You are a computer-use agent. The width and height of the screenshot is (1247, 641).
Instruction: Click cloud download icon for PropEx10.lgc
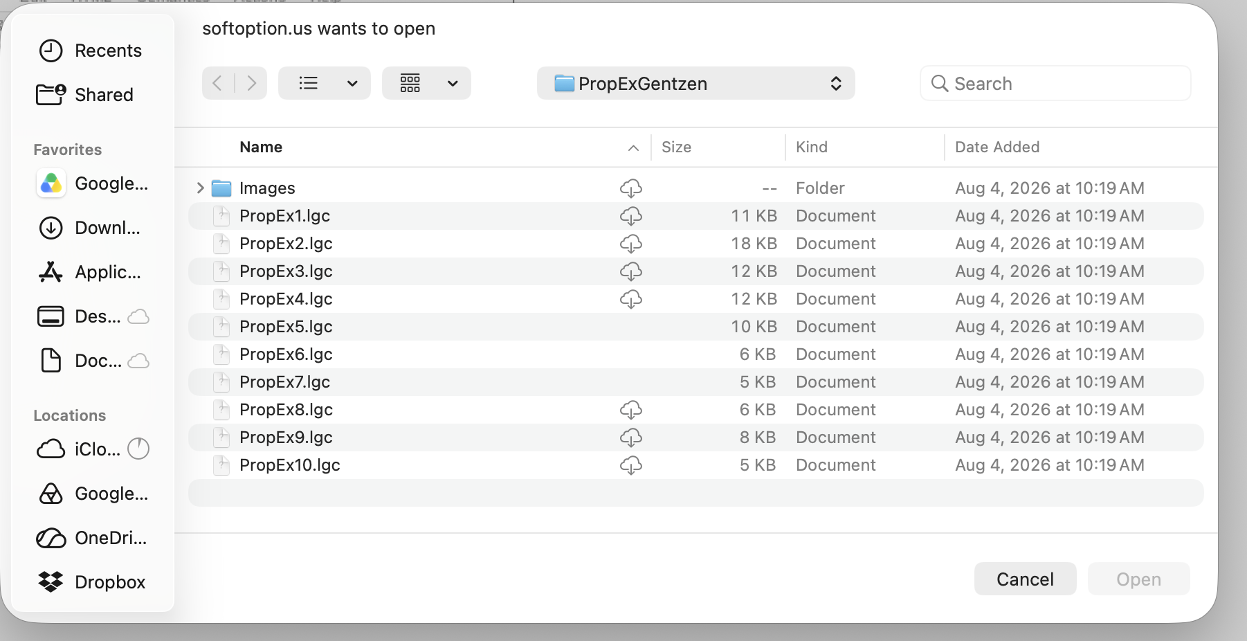(630, 465)
